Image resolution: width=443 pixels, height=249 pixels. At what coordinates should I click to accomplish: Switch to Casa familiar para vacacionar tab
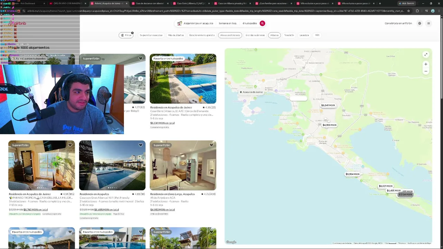pos(273,3)
